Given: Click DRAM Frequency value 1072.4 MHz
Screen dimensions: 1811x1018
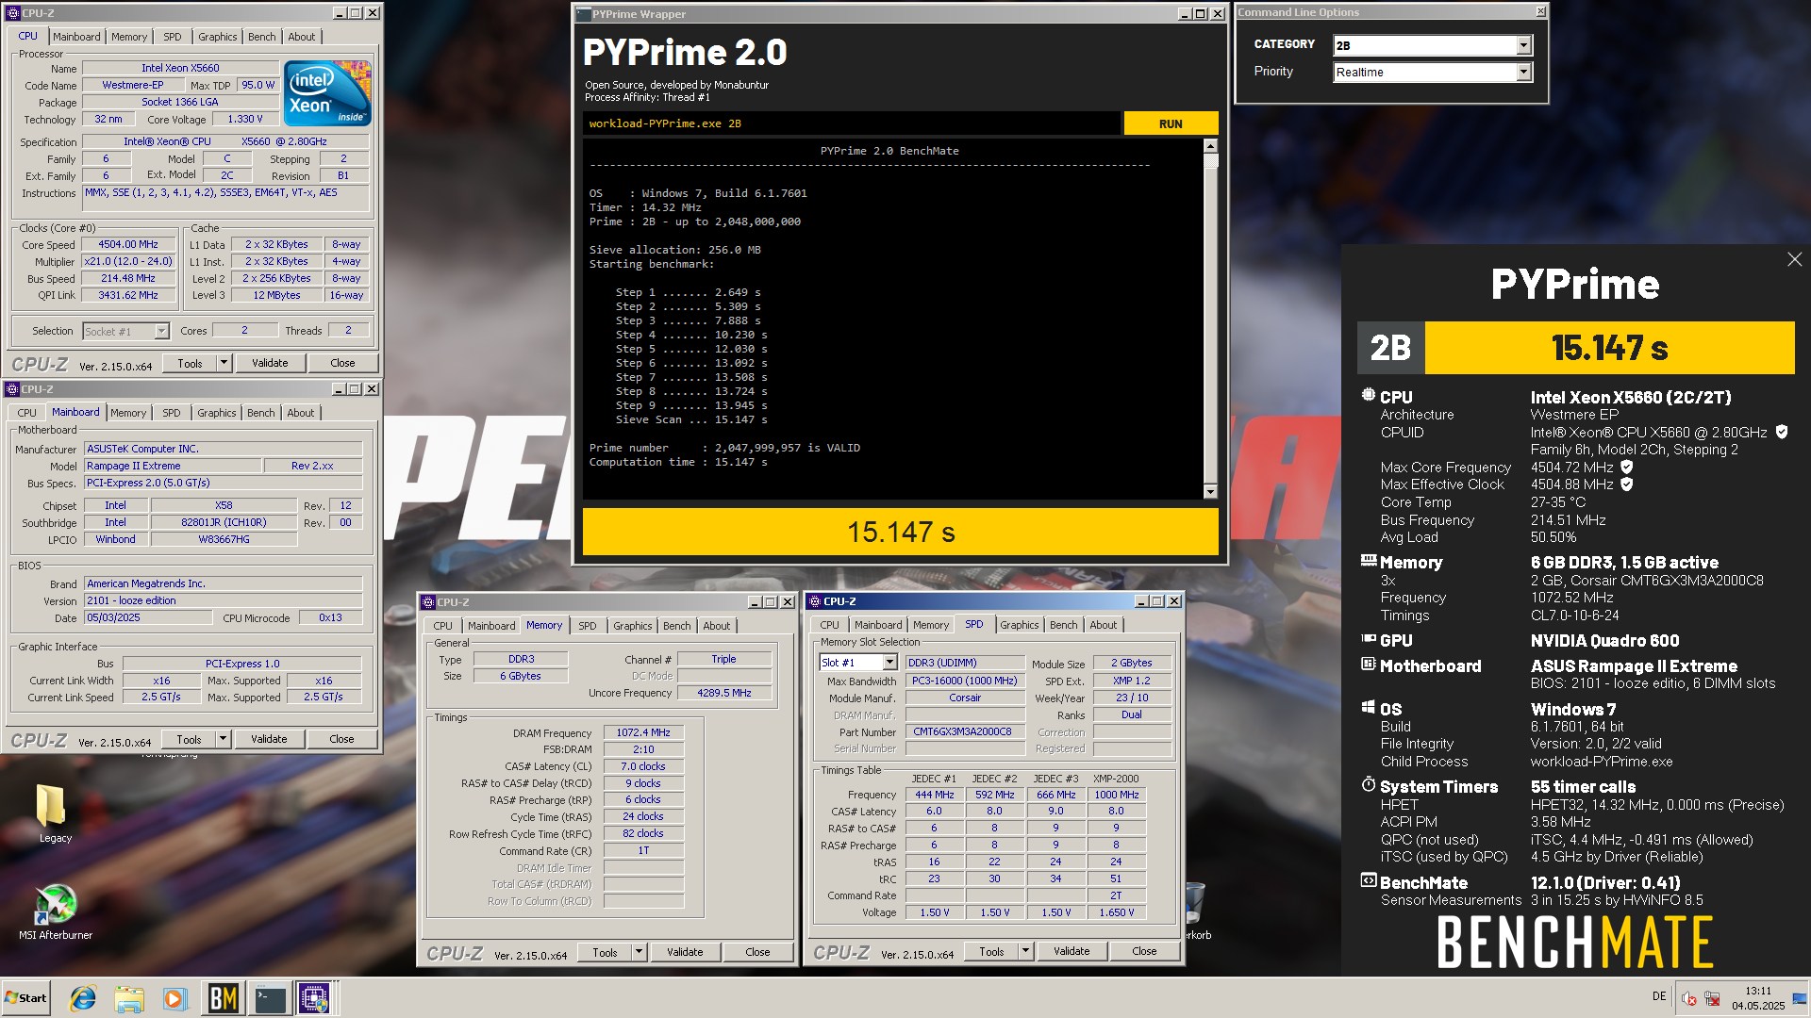Looking at the screenshot, I should (643, 732).
